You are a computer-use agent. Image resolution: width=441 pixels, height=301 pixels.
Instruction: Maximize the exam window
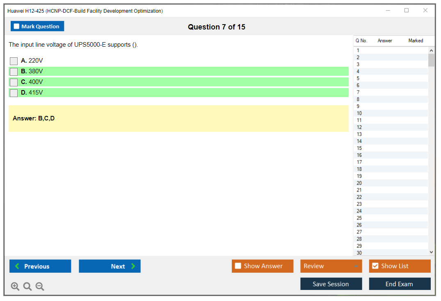click(x=407, y=11)
